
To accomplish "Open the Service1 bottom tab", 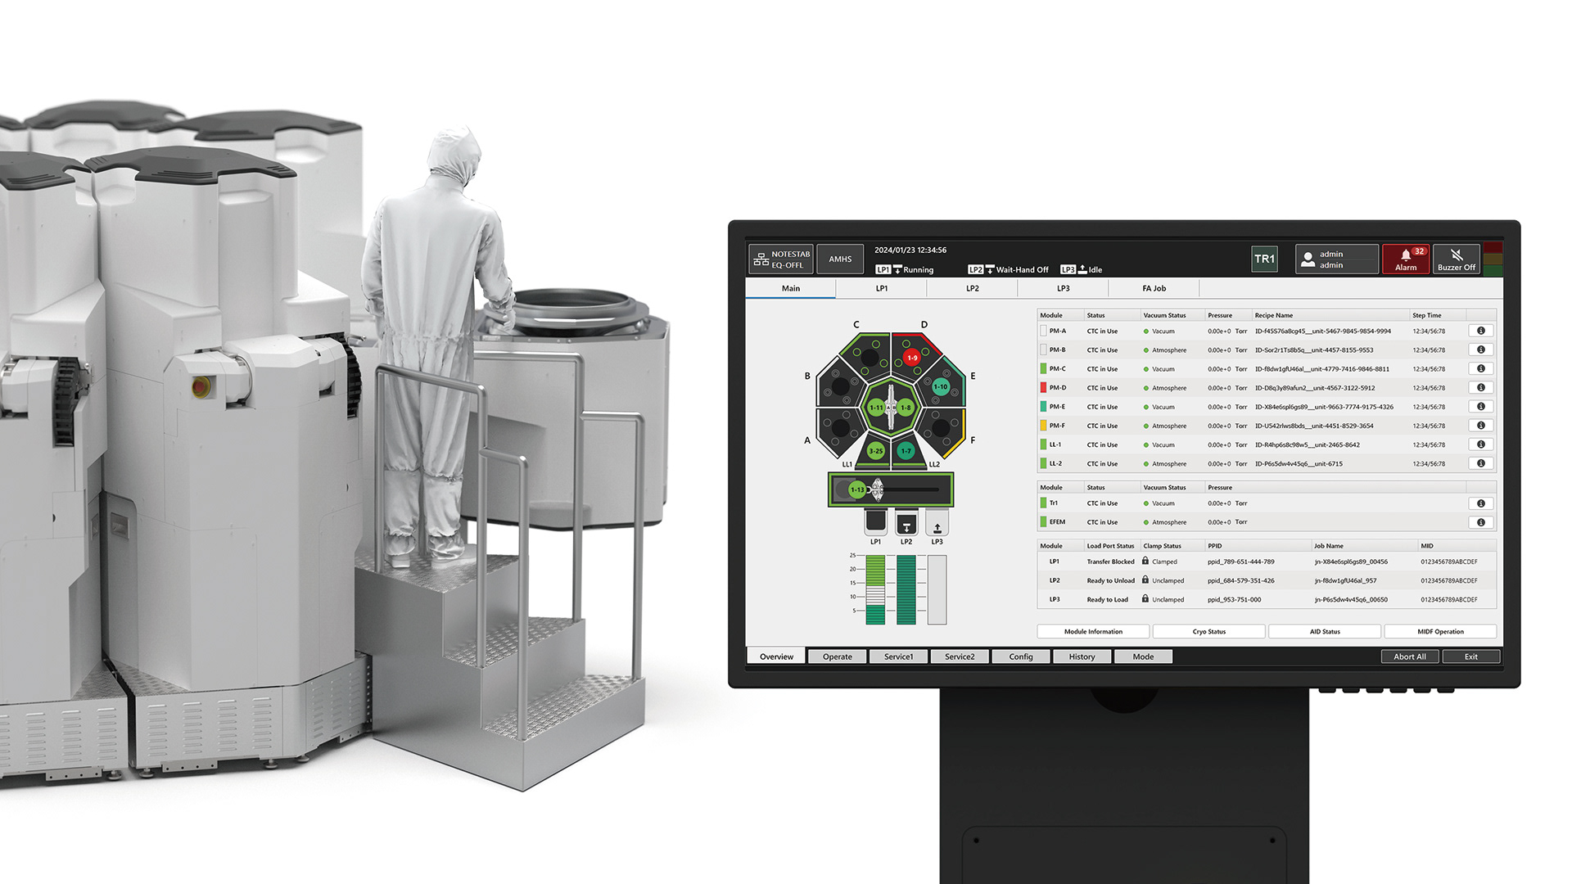I will [898, 656].
